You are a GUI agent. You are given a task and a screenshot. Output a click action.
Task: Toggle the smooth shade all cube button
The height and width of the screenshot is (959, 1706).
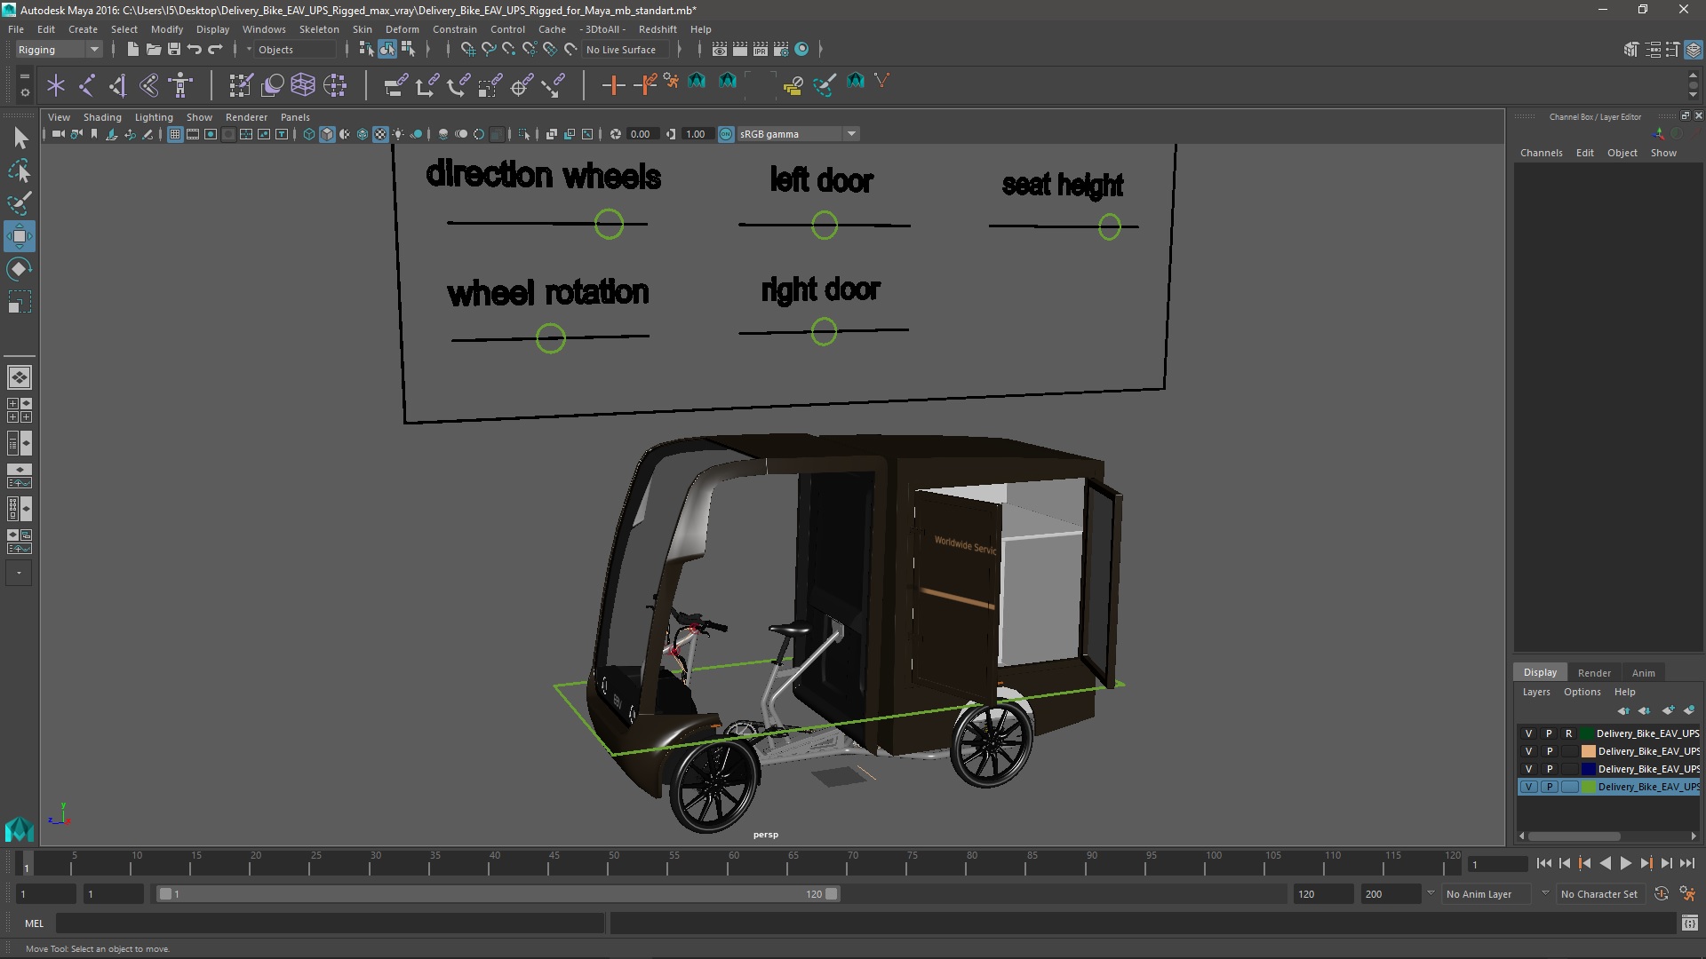(327, 134)
